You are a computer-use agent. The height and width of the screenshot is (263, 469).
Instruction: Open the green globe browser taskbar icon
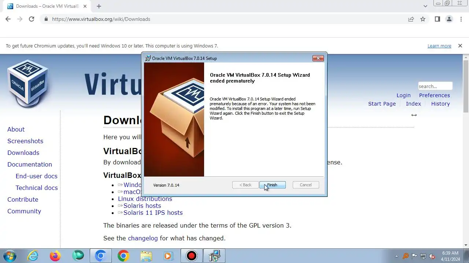pos(78,256)
